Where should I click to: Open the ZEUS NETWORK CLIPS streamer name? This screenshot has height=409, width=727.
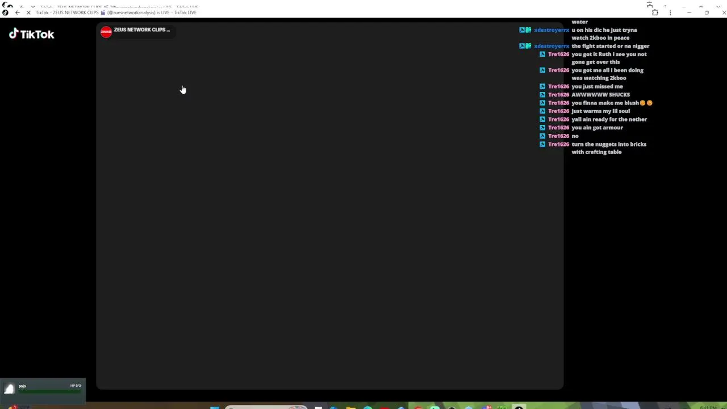click(x=141, y=30)
